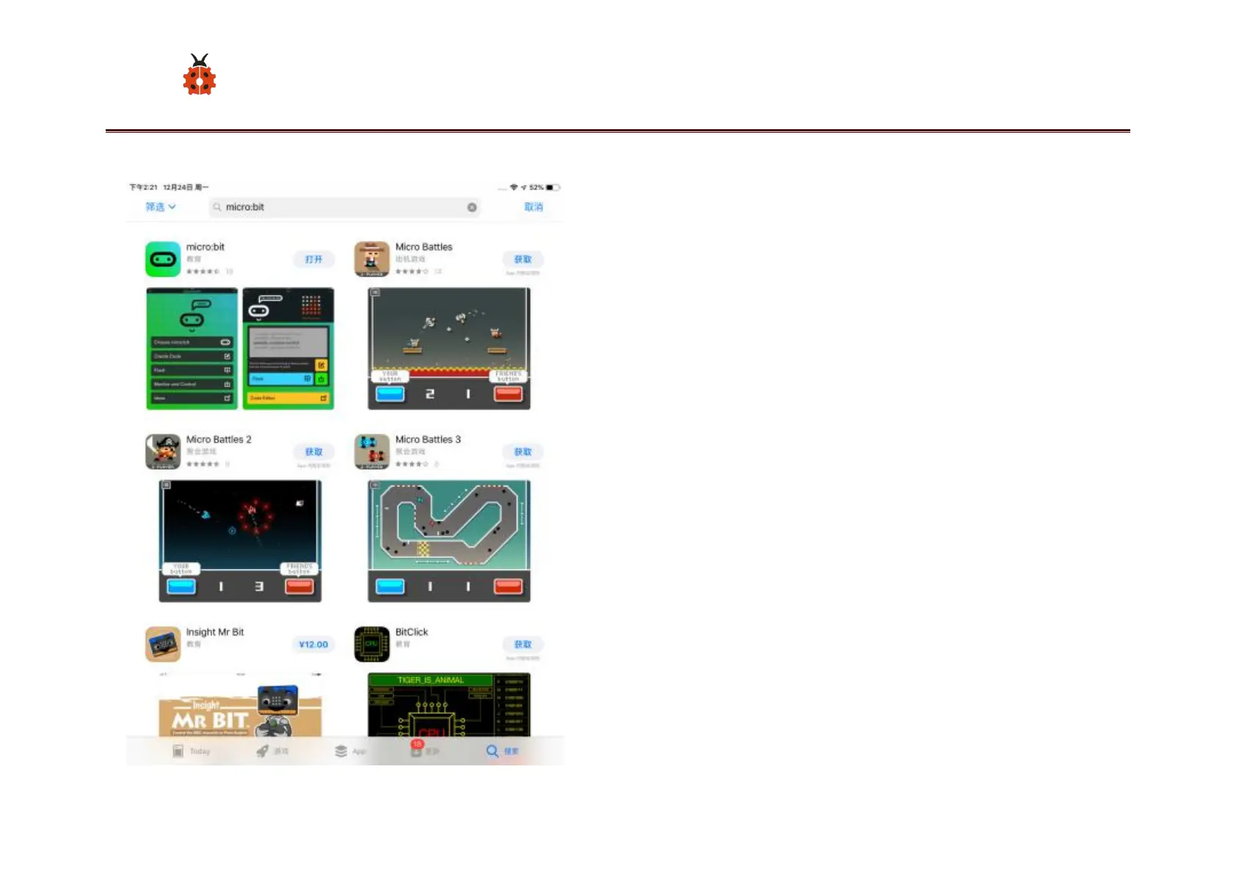Click the magnifier icon in search field
The width and height of the screenshot is (1236, 874).
217,207
